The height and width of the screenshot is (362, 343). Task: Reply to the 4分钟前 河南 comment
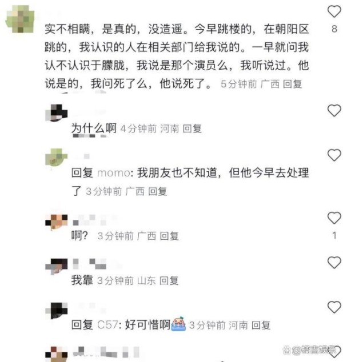click(x=192, y=128)
